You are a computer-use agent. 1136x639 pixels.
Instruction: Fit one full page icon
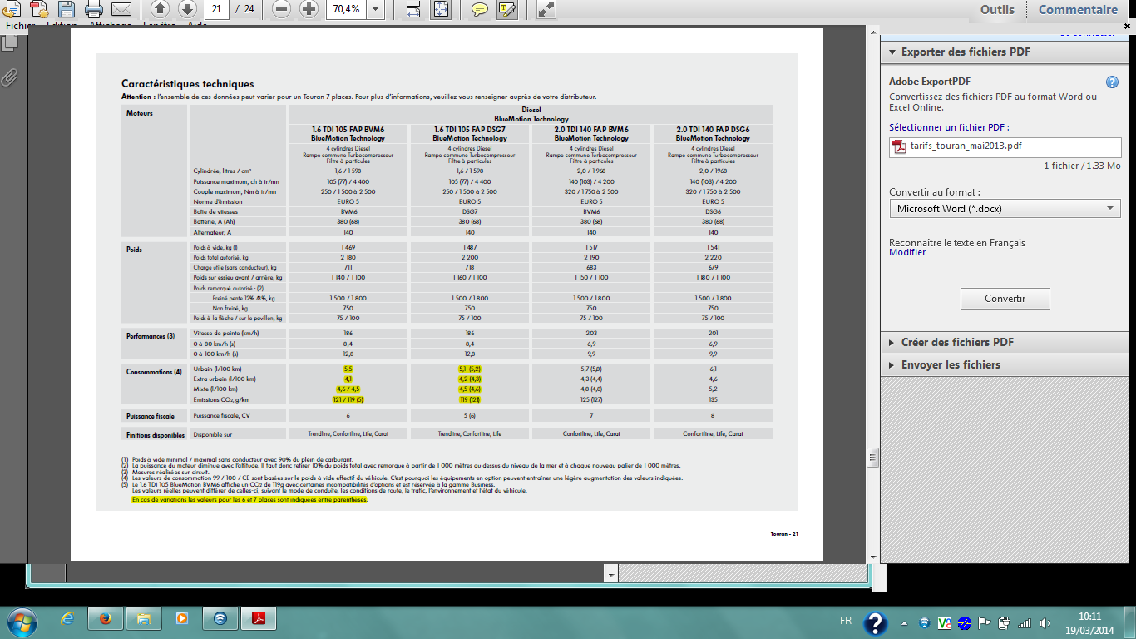click(441, 9)
